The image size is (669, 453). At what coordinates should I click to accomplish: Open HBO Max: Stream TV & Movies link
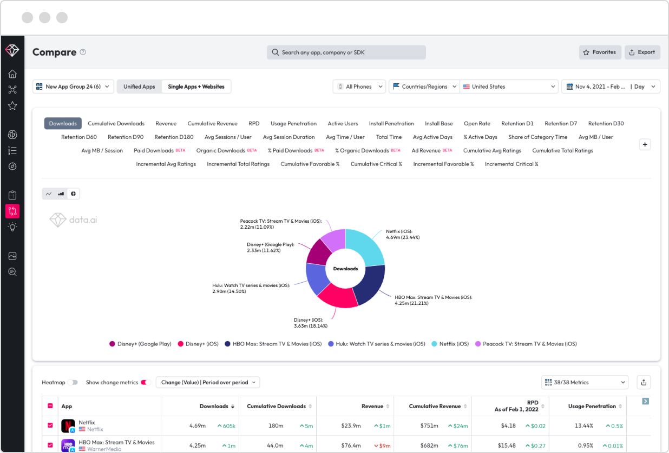116,442
